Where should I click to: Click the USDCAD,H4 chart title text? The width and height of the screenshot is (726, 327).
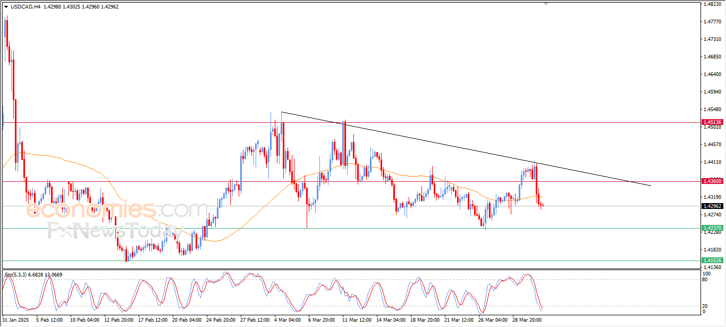point(26,7)
